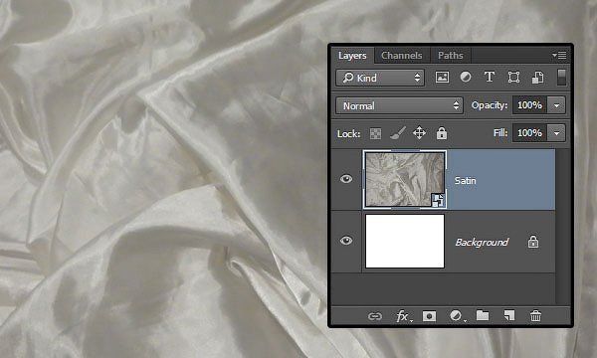The width and height of the screenshot is (597, 358).
Task: Click the Opacity label
Action: point(490,105)
